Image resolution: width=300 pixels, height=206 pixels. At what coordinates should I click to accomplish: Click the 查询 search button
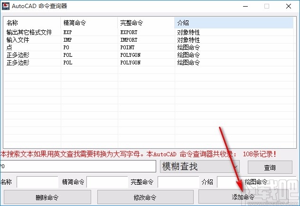[x=270, y=167]
